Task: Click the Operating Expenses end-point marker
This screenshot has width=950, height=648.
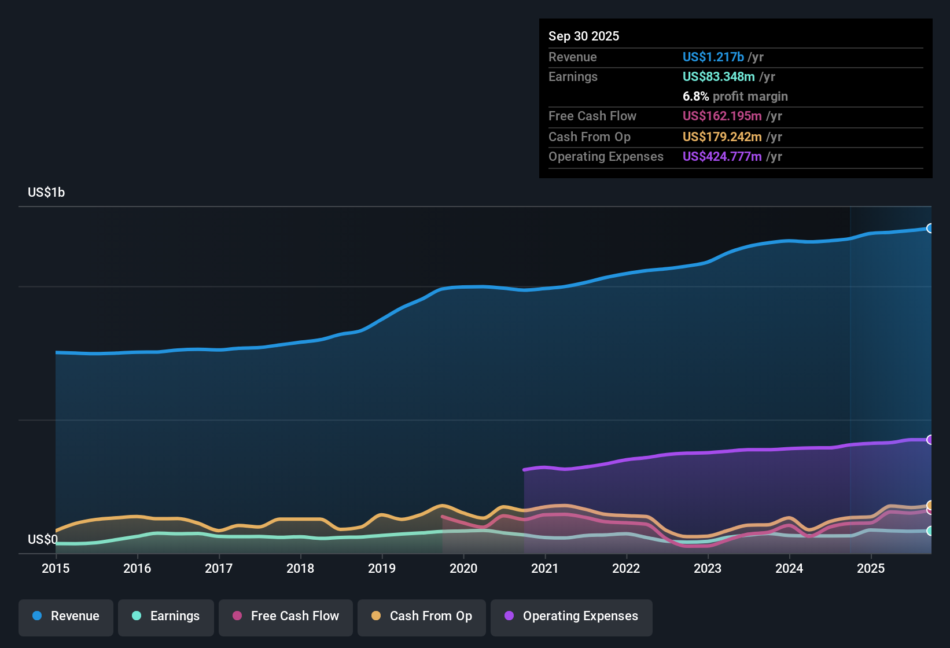Action: point(930,440)
